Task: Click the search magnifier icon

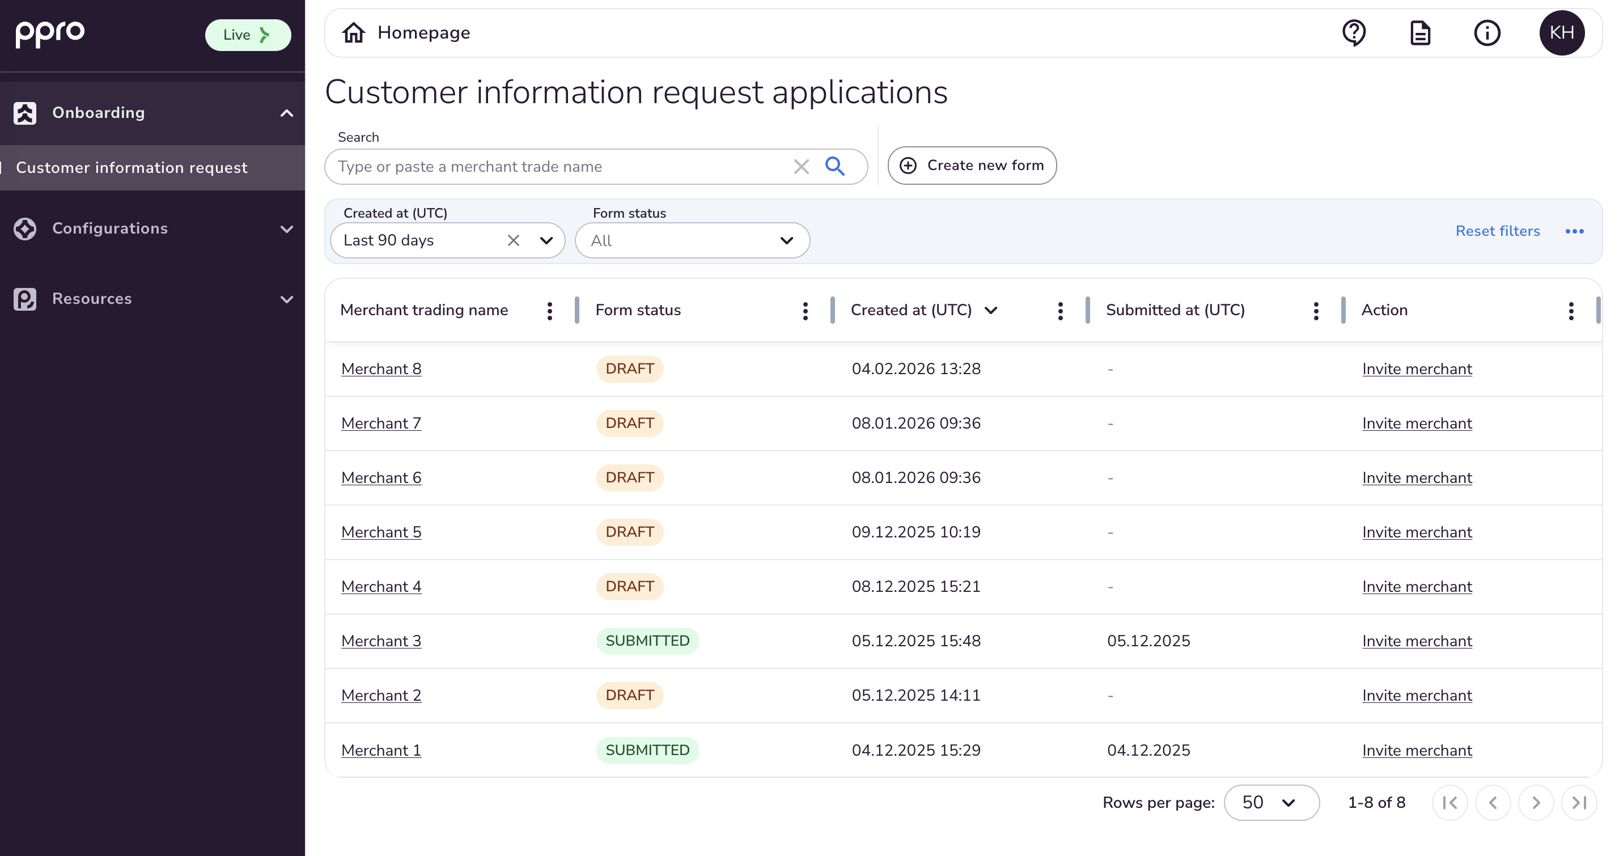Action: point(834,167)
